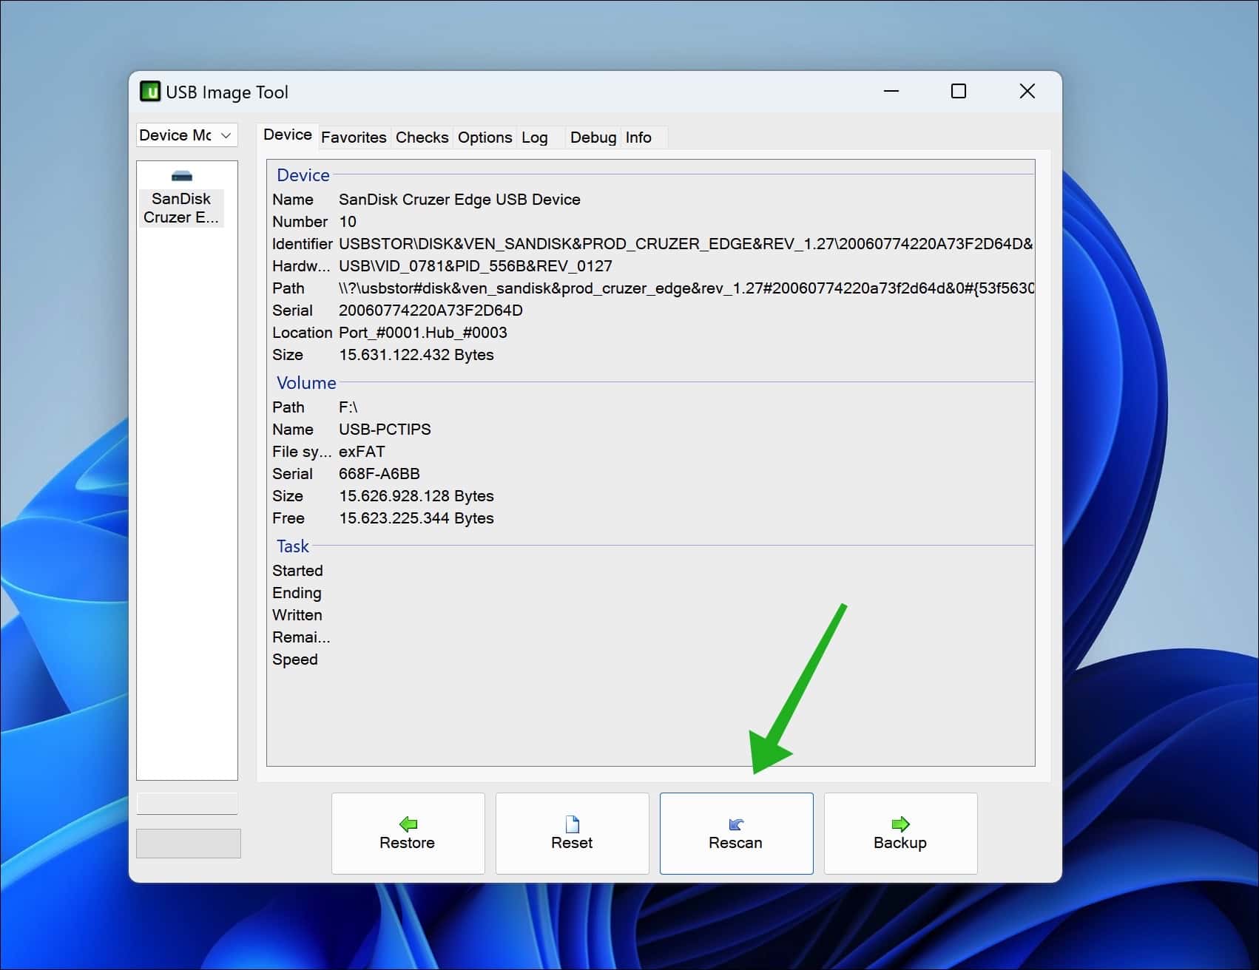This screenshot has width=1259, height=970.
Task: Click the progress bar below the device list
Action: 186,804
